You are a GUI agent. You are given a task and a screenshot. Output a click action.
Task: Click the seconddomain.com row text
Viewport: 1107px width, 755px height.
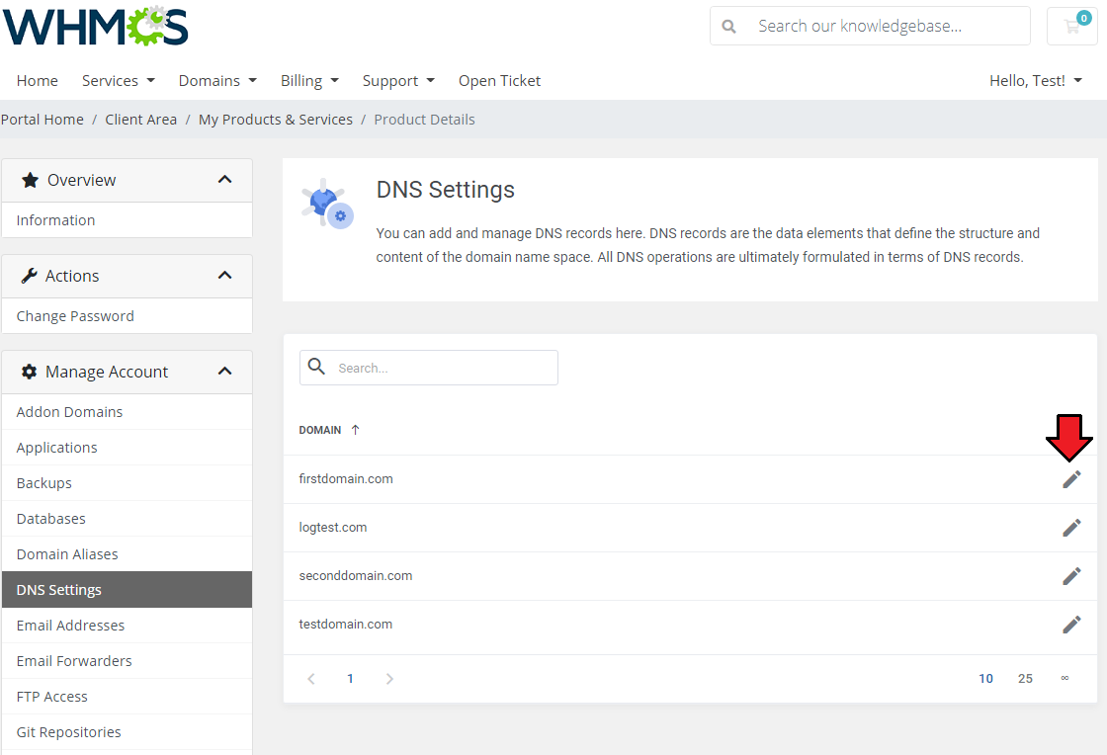tap(355, 576)
